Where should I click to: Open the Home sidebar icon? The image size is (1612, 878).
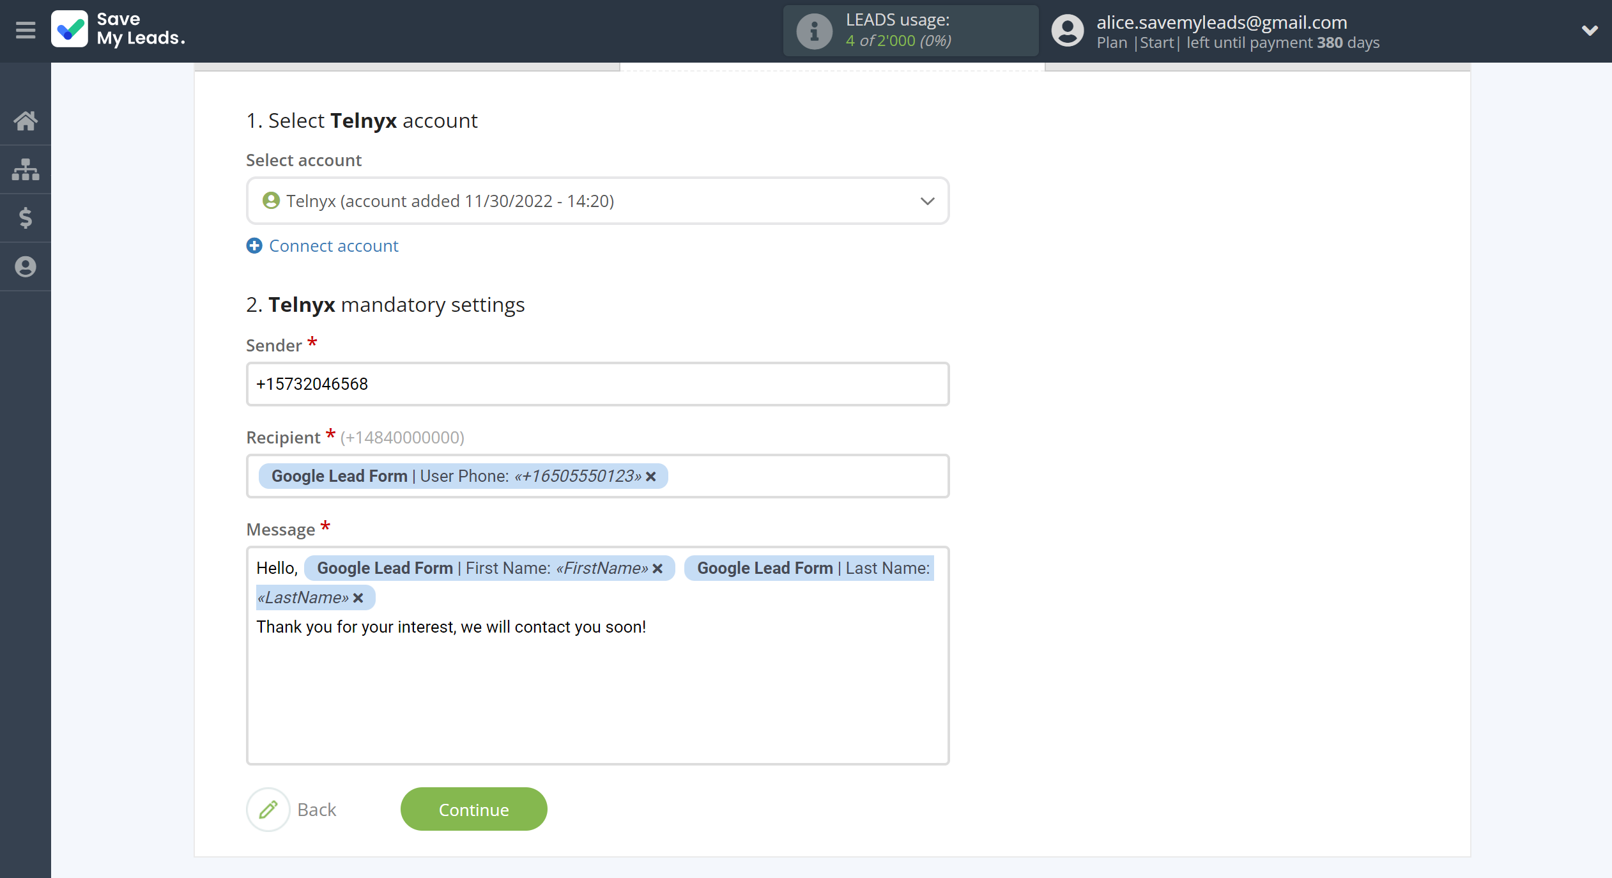(26, 121)
